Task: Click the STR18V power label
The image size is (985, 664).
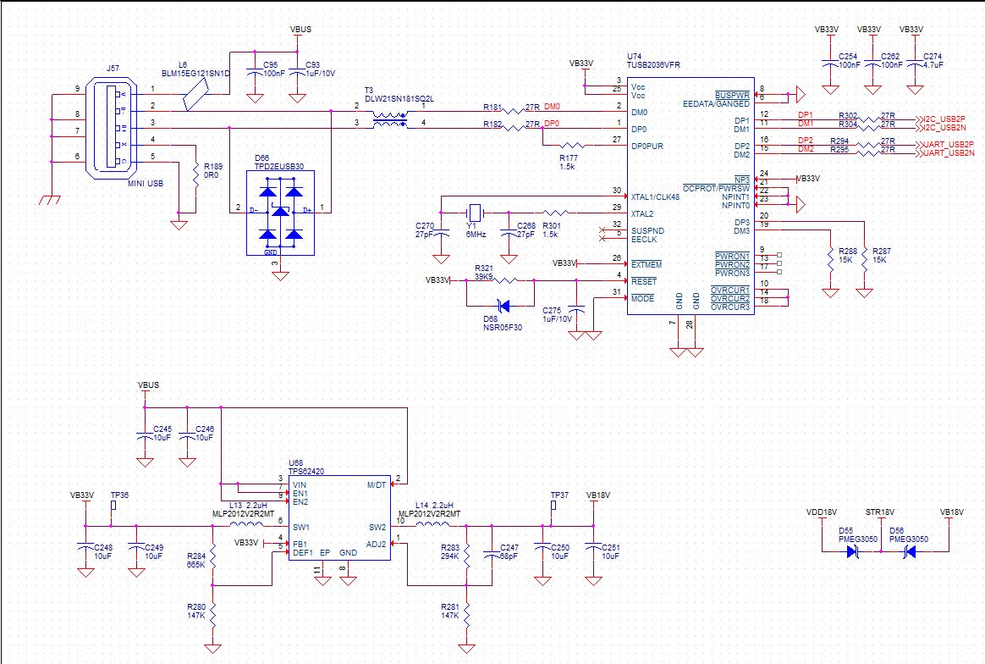Action: pyautogui.click(x=880, y=512)
